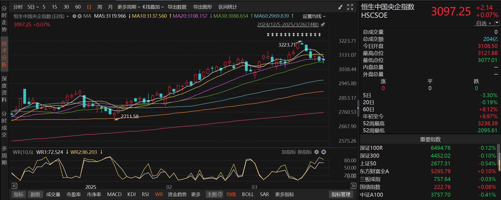The image size is (501, 200).
Task: Open dropdown arrow beside 自选 +
Action: [x=497, y=23]
